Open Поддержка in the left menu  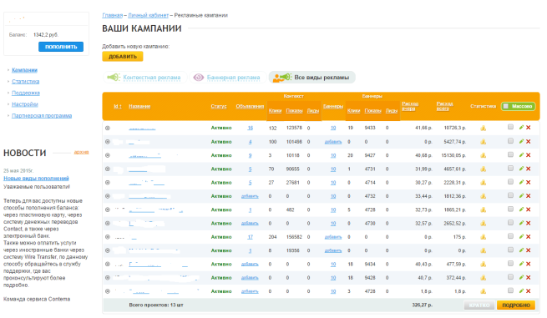[26, 93]
